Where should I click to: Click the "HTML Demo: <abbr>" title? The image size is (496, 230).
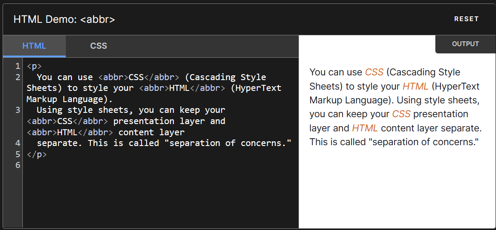tap(64, 19)
